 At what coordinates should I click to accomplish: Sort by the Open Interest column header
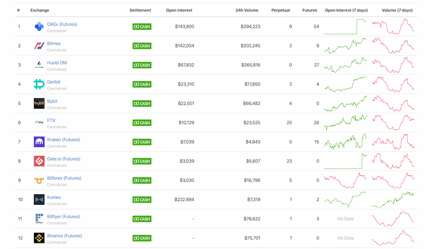coord(179,10)
